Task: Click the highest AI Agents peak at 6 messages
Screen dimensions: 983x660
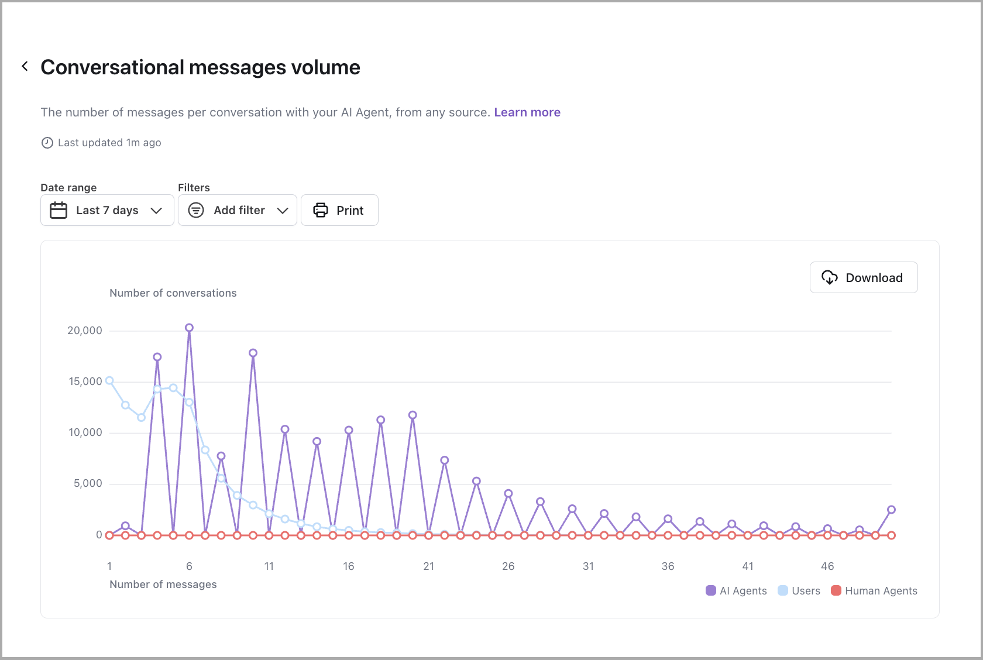Action: tap(189, 328)
